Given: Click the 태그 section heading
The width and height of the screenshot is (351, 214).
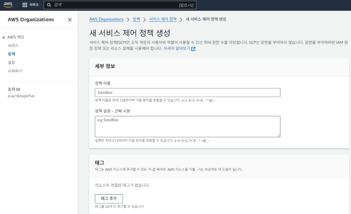Looking at the screenshot, I should coord(100,163).
